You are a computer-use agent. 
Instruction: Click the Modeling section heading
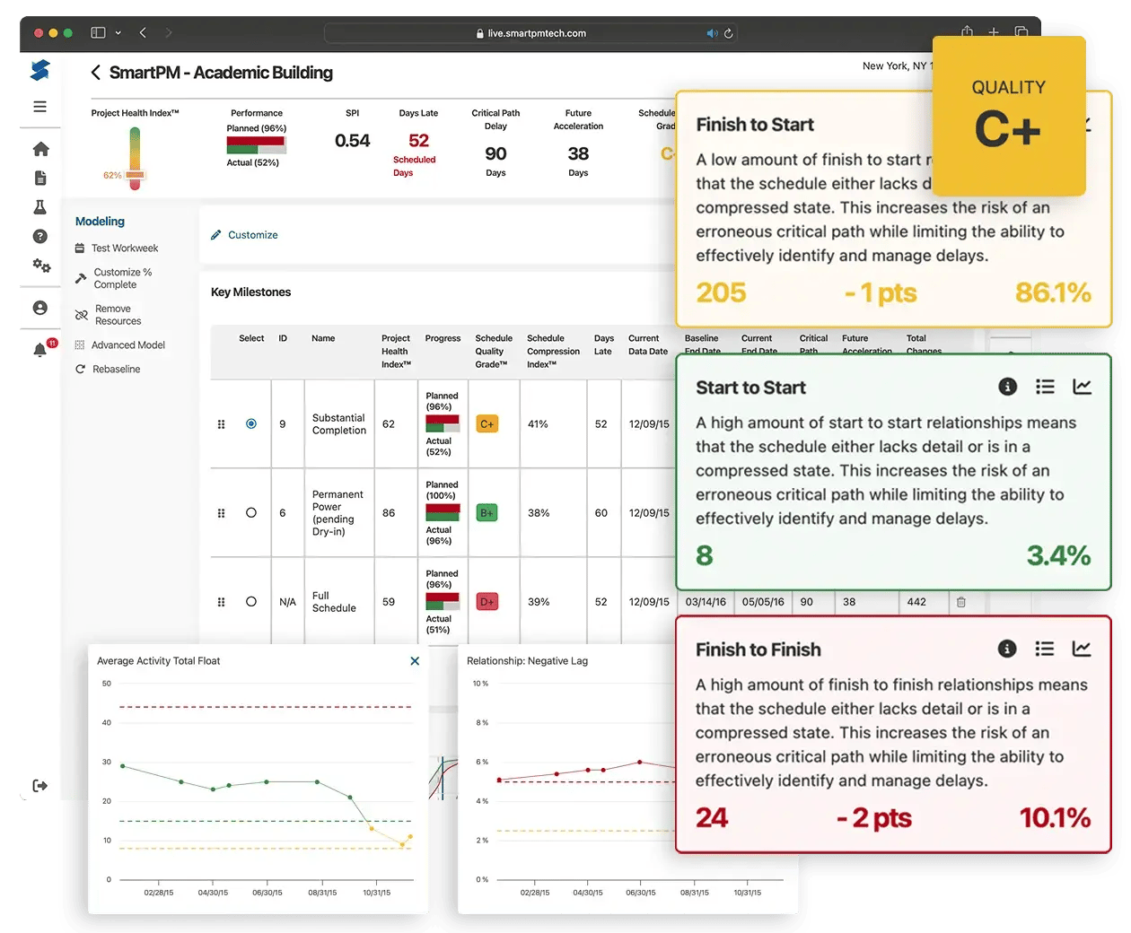(100, 222)
